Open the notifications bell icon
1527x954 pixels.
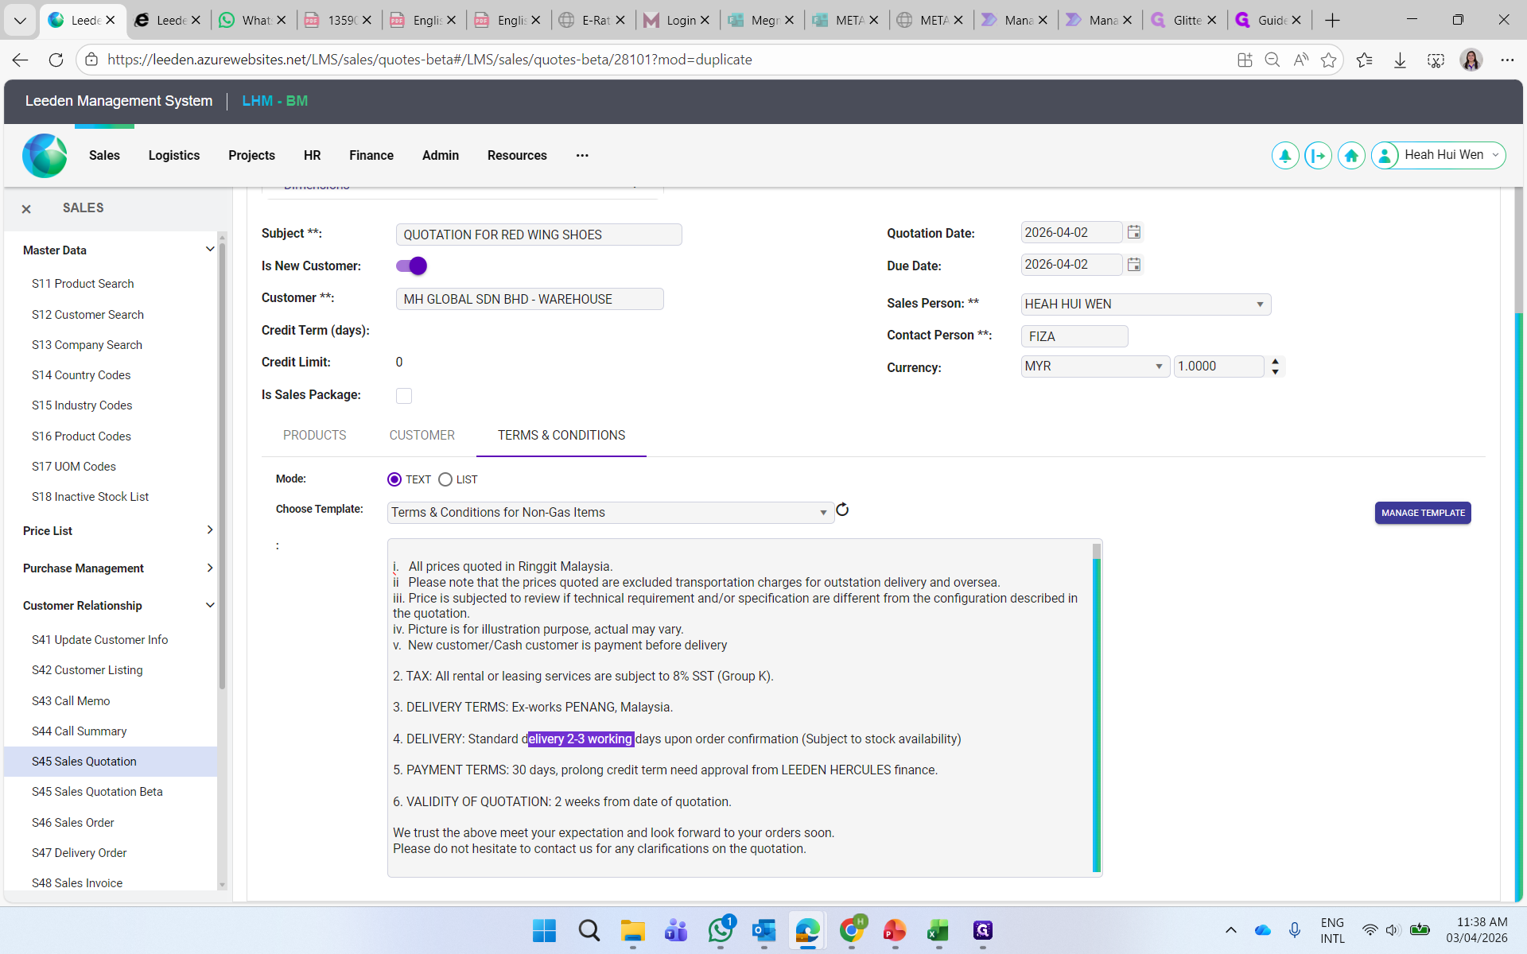[1284, 156]
